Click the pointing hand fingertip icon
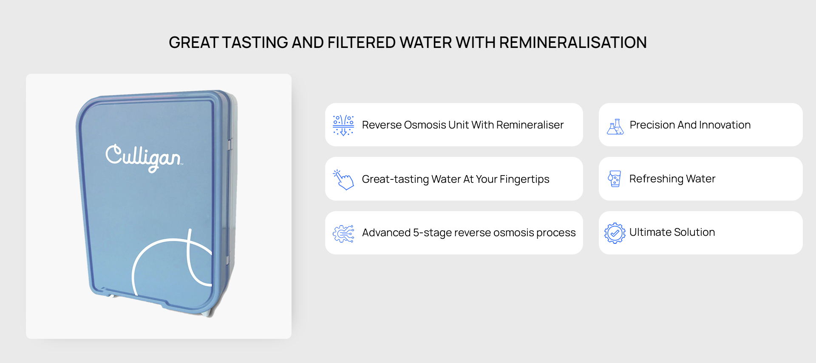This screenshot has height=363, width=816. [x=343, y=179]
